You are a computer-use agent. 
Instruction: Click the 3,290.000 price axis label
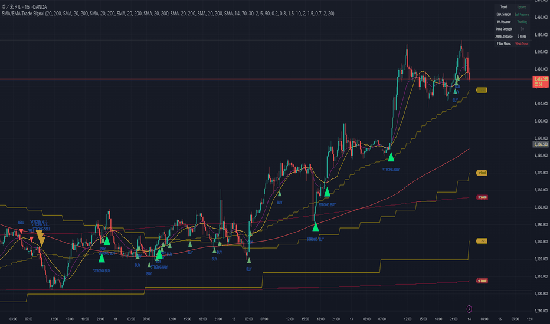coord(541,310)
